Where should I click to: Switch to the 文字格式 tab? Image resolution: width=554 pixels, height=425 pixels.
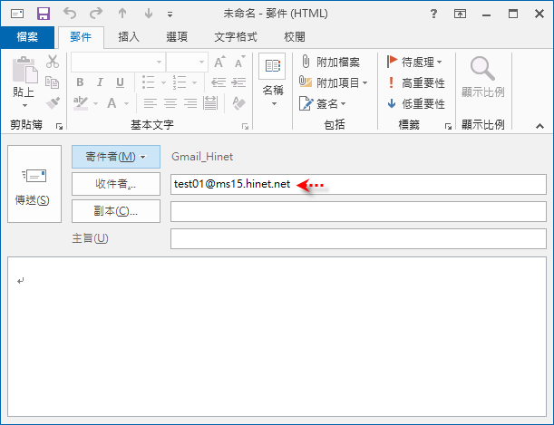click(236, 37)
